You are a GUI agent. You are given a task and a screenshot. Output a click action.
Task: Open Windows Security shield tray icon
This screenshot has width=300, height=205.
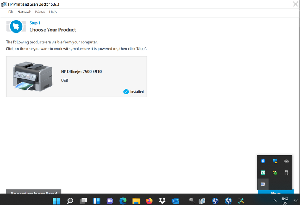click(x=275, y=161)
